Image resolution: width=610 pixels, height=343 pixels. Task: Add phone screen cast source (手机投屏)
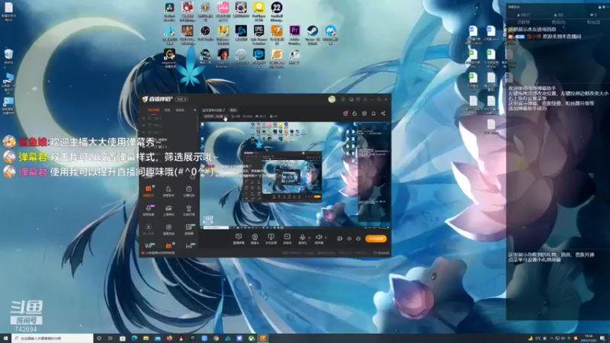[x=271, y=239]
